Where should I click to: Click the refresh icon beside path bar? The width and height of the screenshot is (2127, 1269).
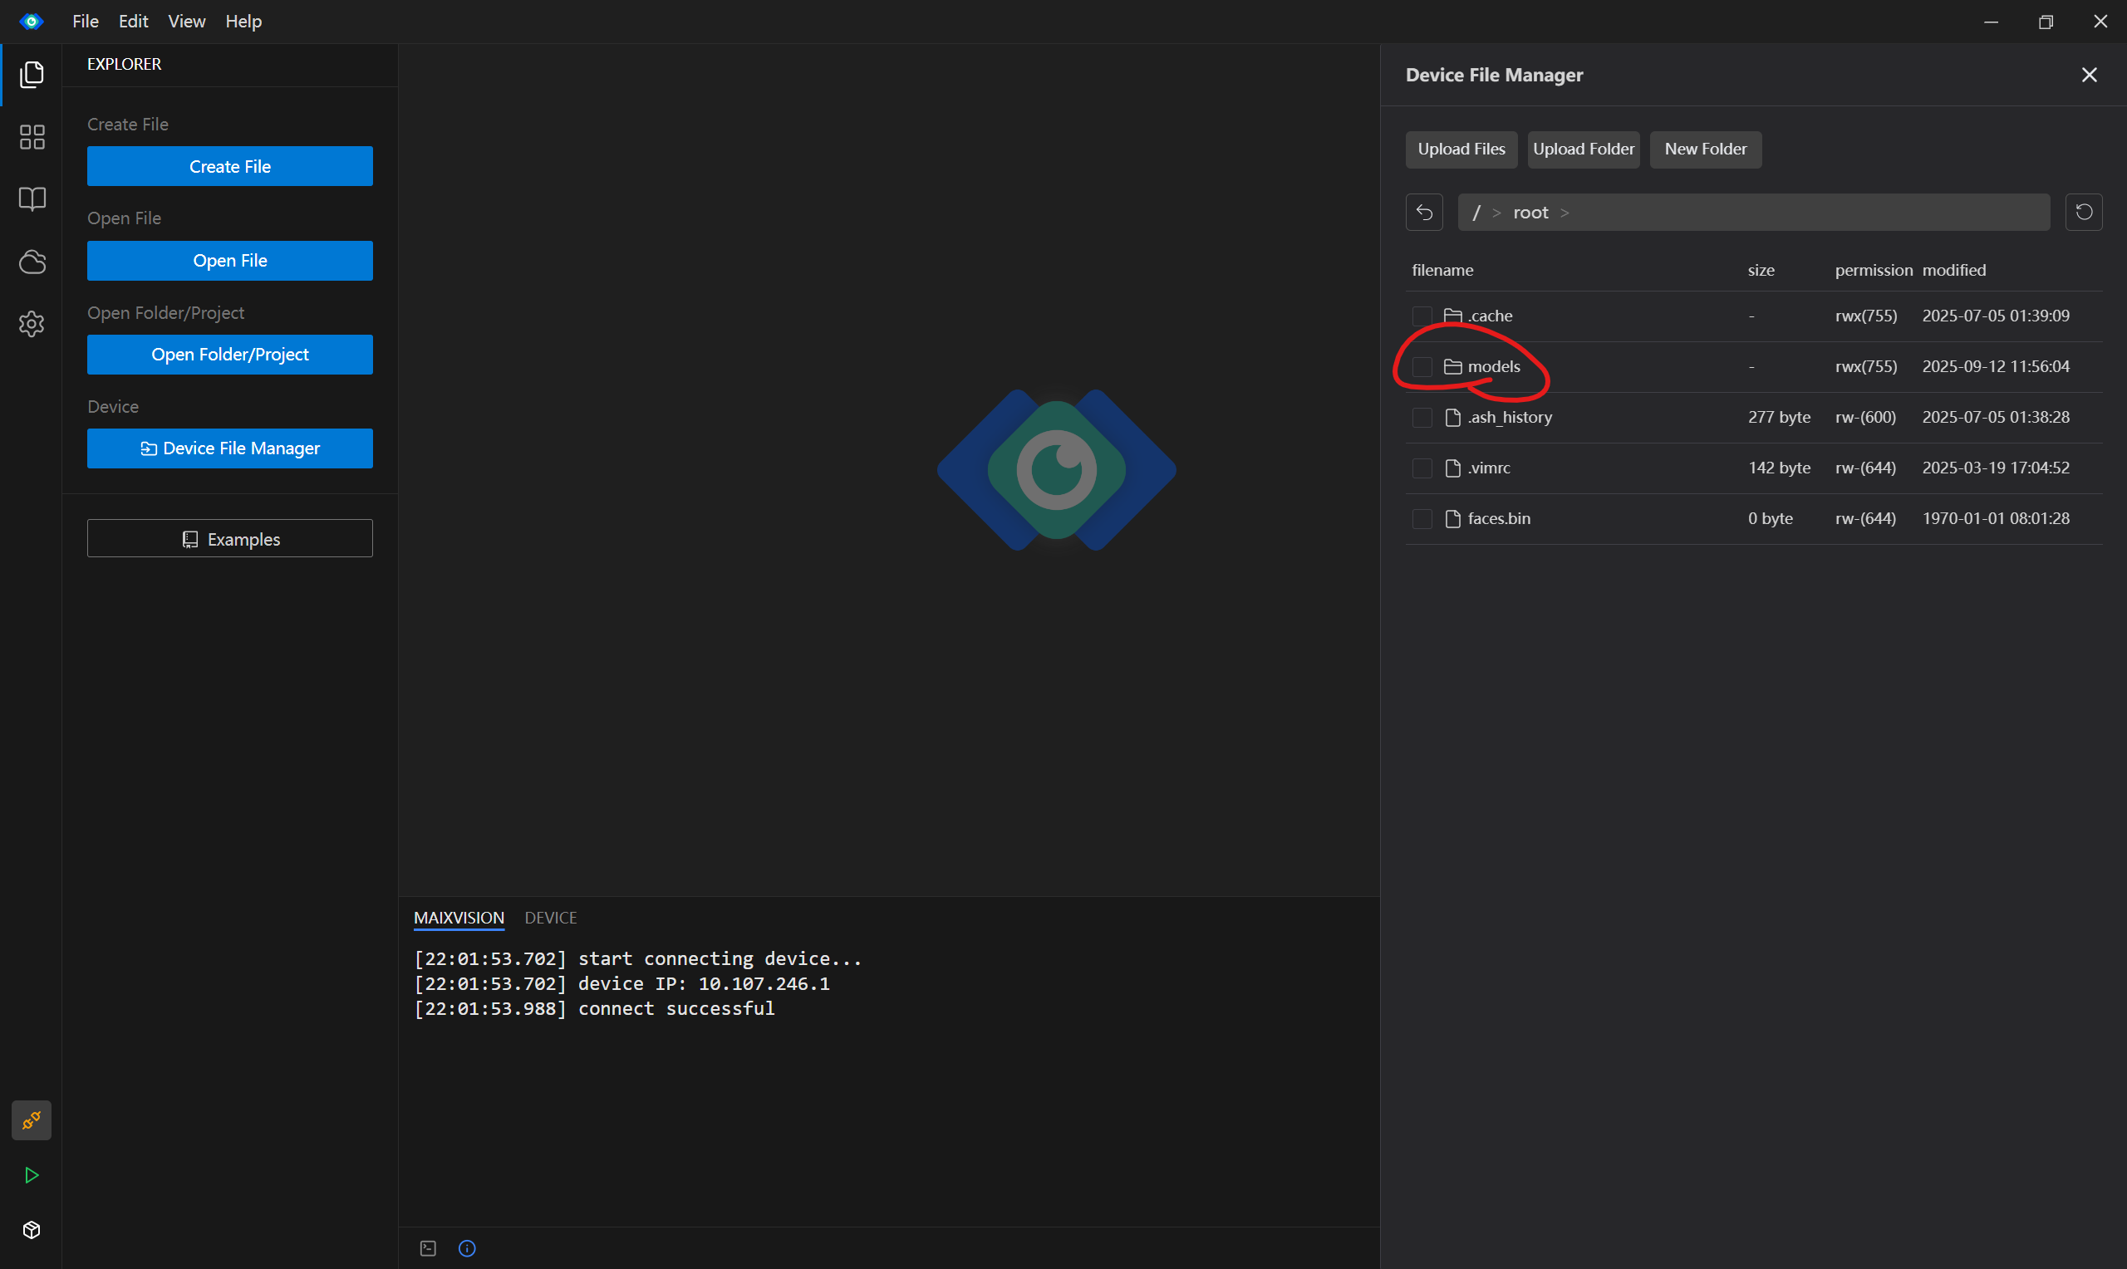point(2084,212)
